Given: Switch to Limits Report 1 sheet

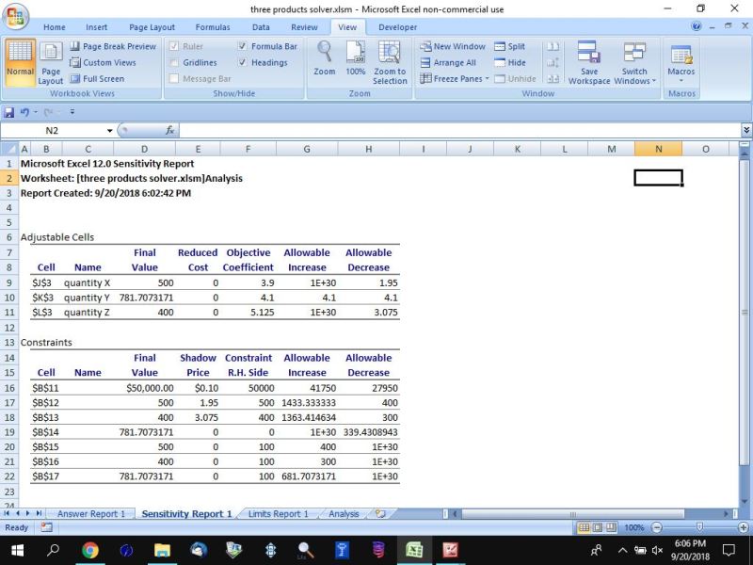Looking at the screenshot, I should click(278, 513).
